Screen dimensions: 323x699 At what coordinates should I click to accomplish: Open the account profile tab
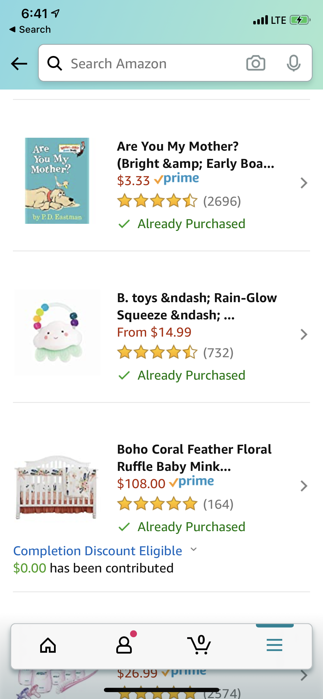click(124, 645)
